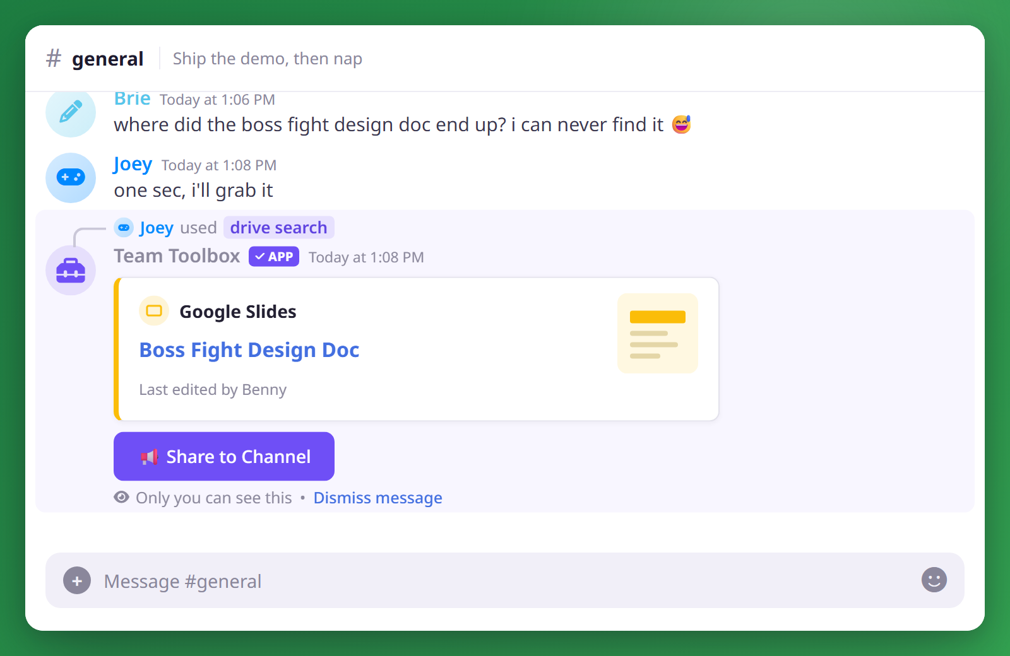Image resolution: width=1010 pixels, height=656 pixels.
Task: Click the hash icon beside general
Action: (x=54, y=59)
